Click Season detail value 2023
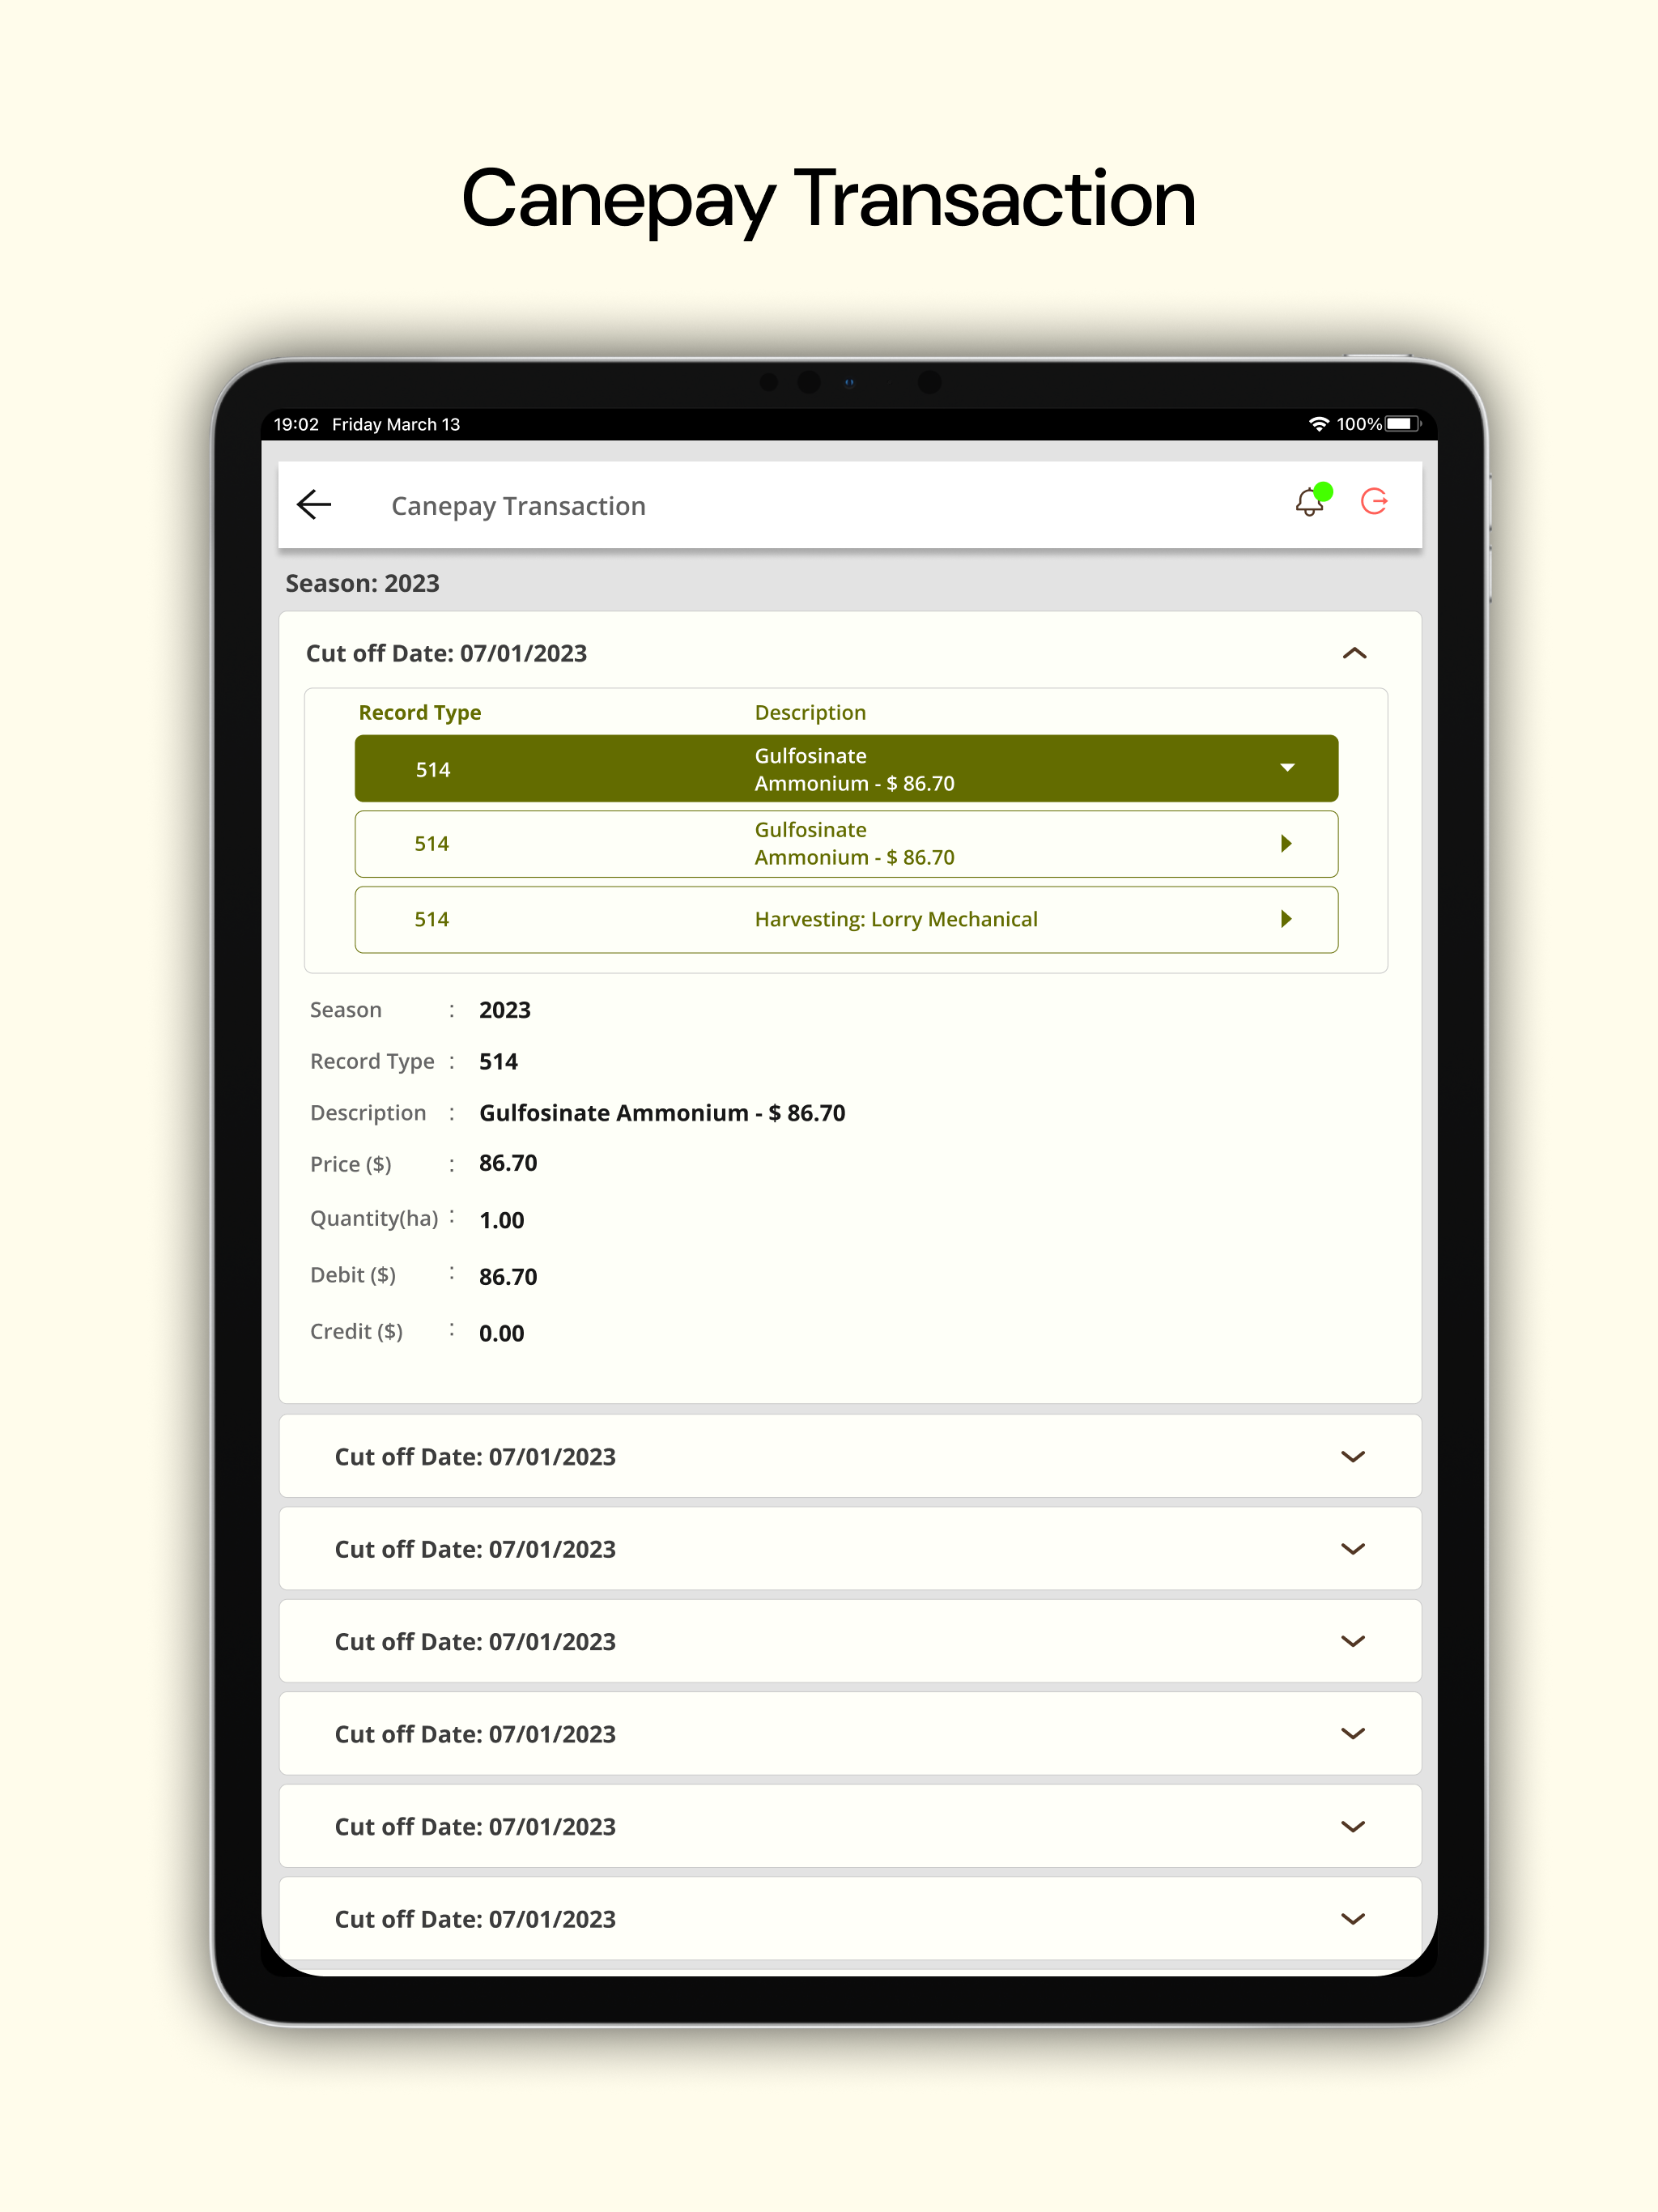Screen dimensions: 1658x2212 (504, 1010)
